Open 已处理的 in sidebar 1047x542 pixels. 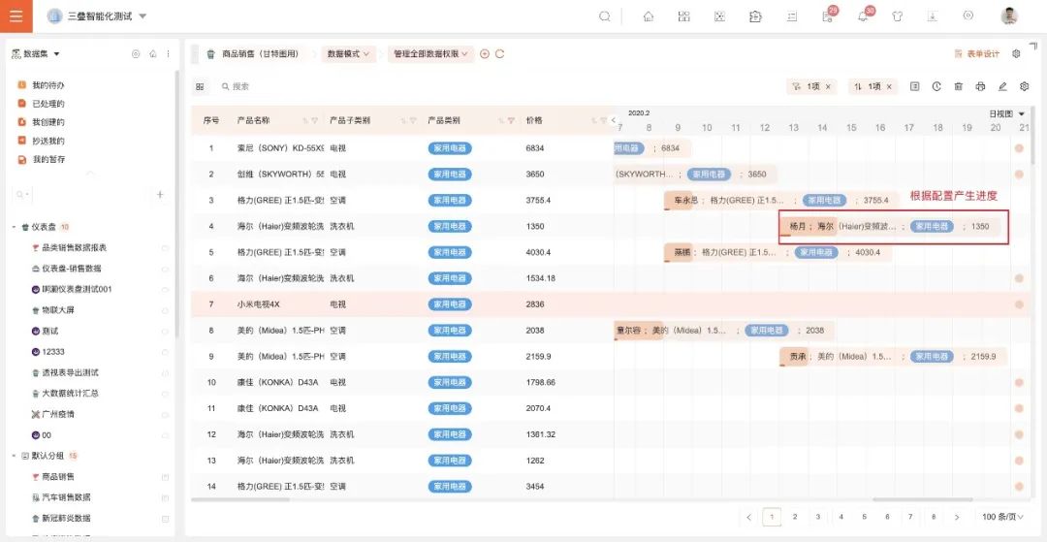[x=48, y=104]
